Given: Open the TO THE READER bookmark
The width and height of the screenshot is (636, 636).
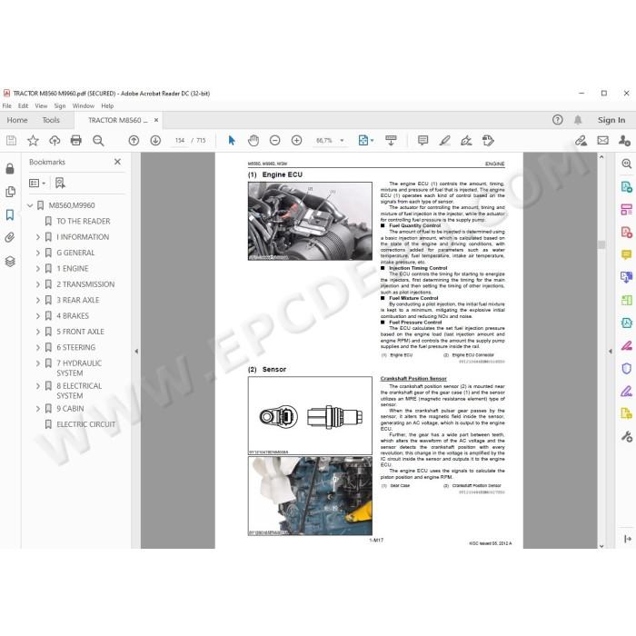Looking at the screenshot, I should (x=84, y=221).
